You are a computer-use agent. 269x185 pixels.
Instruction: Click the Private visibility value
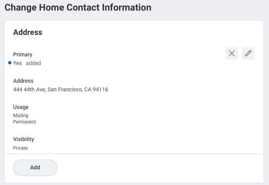tap(20, 148)
